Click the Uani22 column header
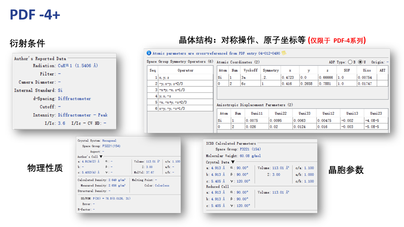The image size is (404, 227). [281, 113]
